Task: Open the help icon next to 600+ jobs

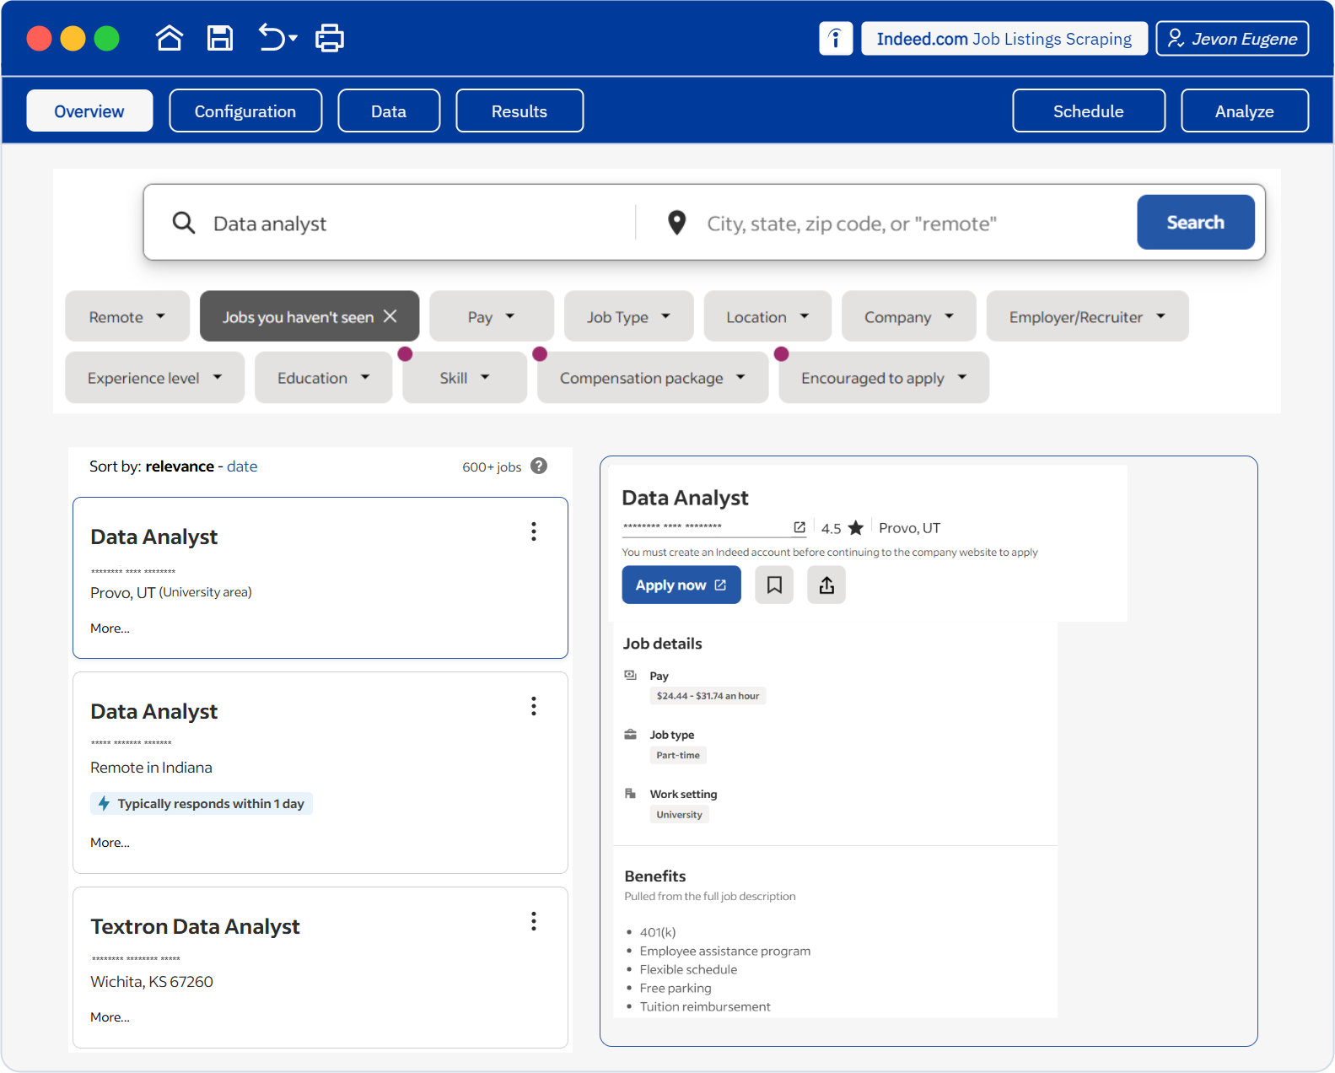Action: [539, 466]
